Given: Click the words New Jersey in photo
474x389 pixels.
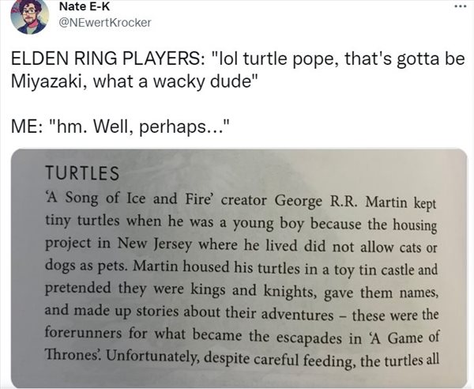Looking at the screenshot, I should pyautogui.click(x=155, y=244).
